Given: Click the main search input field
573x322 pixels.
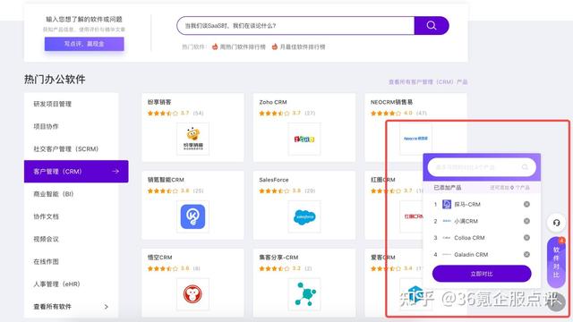Looking at the screenshot, I should click(295, 26).
